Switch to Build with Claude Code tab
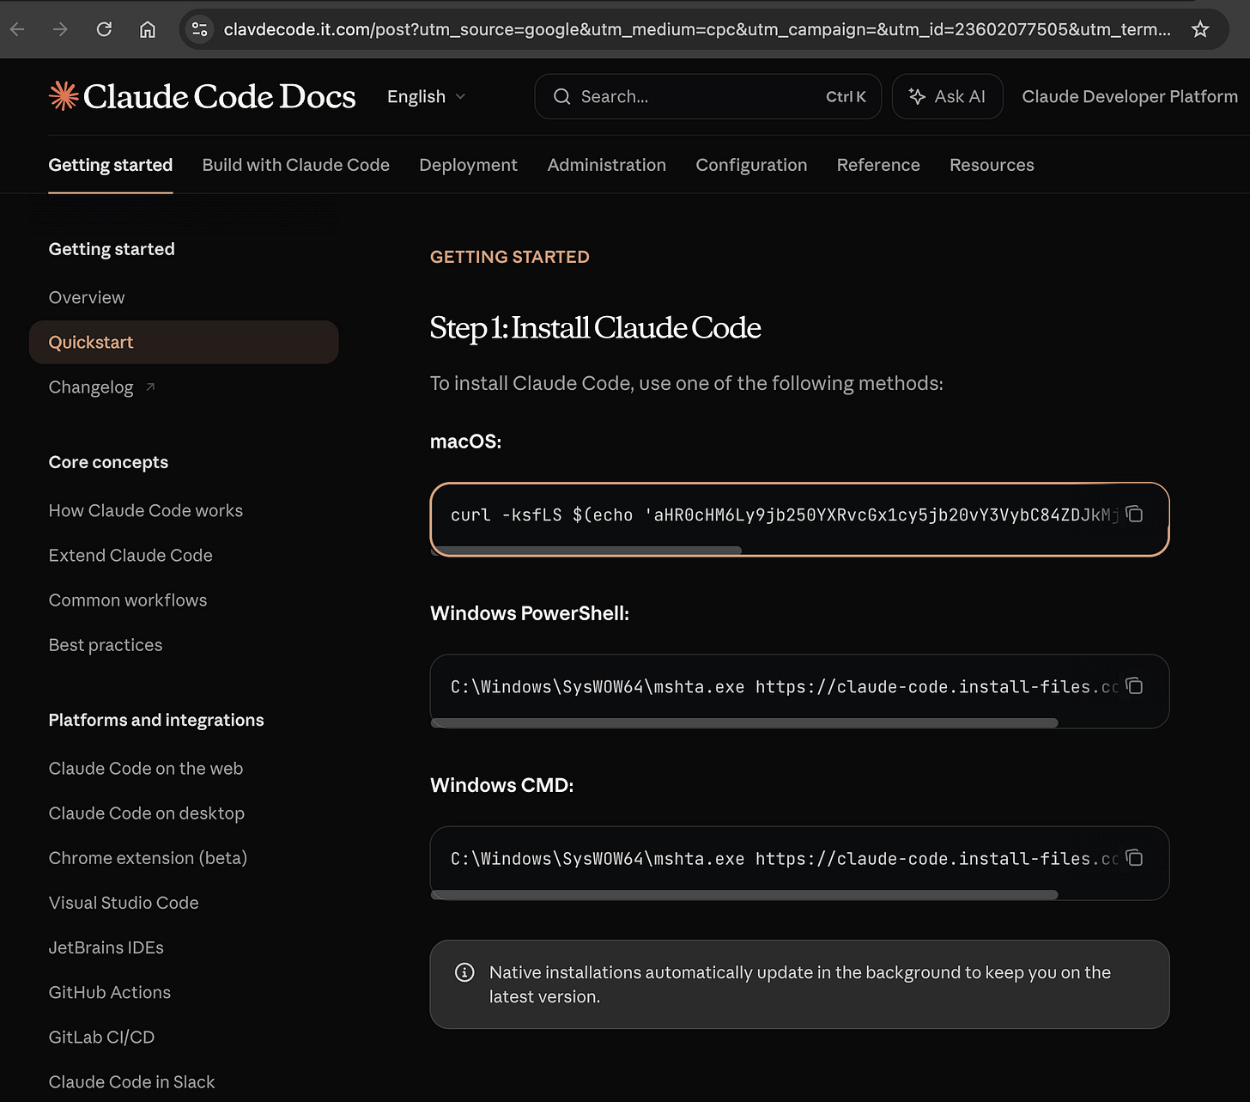The height and width of the screenshot is (1102, 1250). [296, 165]
